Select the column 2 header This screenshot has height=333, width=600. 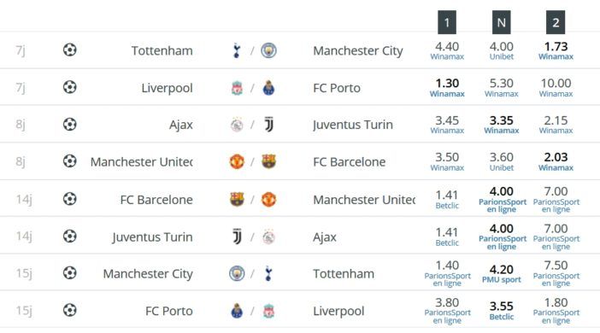[556, 22]
